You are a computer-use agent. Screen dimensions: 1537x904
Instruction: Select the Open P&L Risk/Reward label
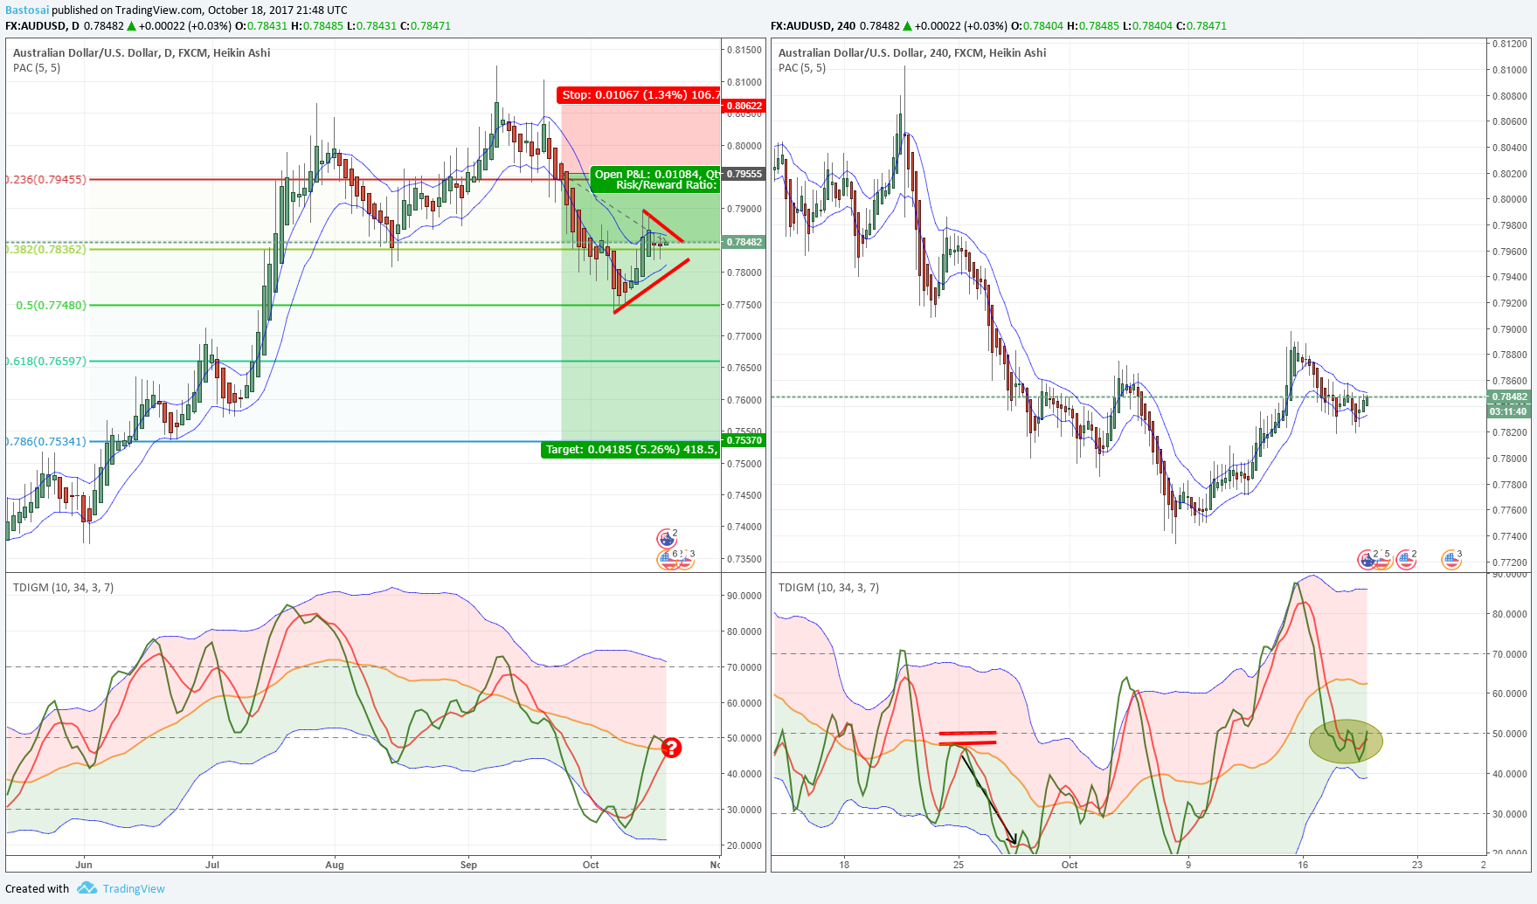point(655,179)
